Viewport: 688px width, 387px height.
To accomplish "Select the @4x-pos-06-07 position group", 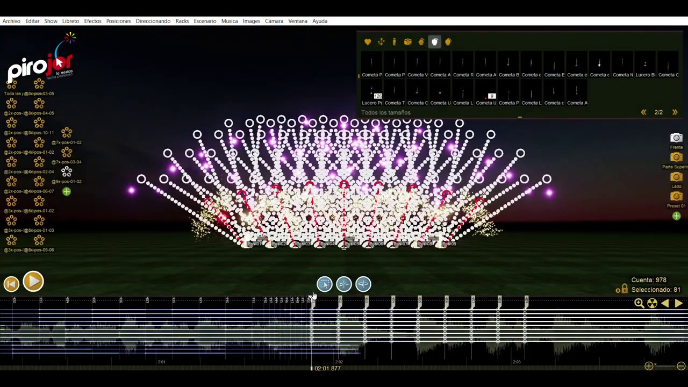I will point(39,182).
